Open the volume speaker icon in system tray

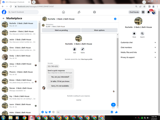[x=148, y=118]
